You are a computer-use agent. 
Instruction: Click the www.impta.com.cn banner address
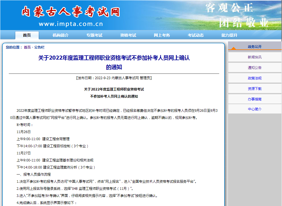[x=71, y=24]
